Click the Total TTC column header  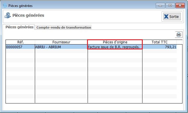pyautogui.click(x=159, y=42)
